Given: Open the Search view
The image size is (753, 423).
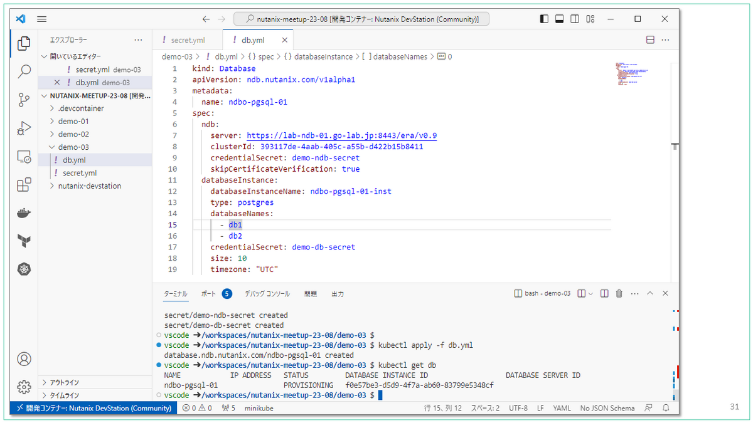Looking at the screenshot, I should pos(24,71).
